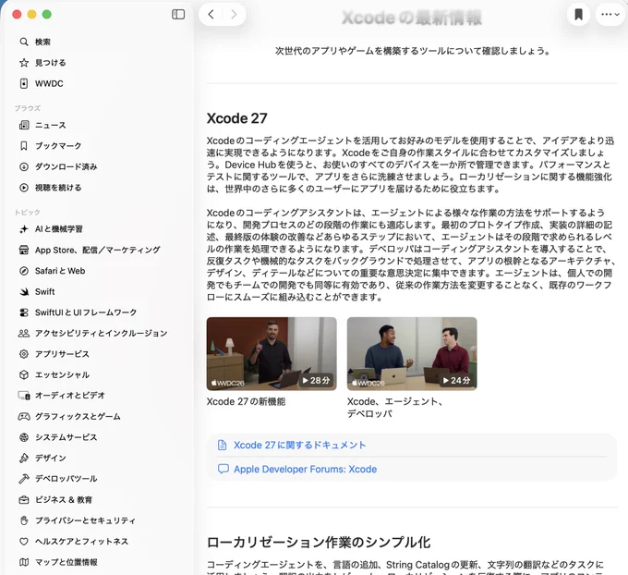The width and height of the screenshot is (628, 575).
Task: Play the 28分 video badge
Action: click(x=317, y=380)
